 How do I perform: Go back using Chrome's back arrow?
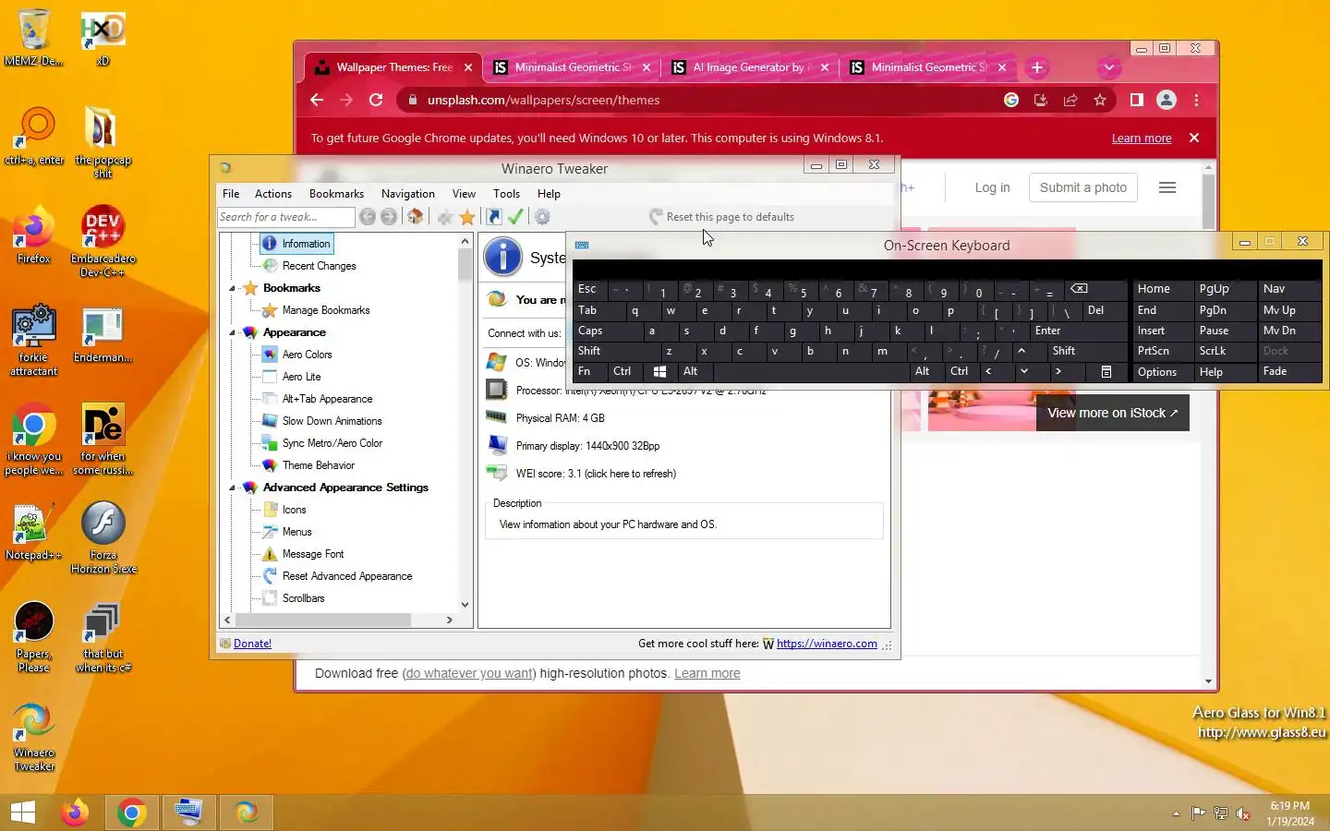(x=317, y=100)
